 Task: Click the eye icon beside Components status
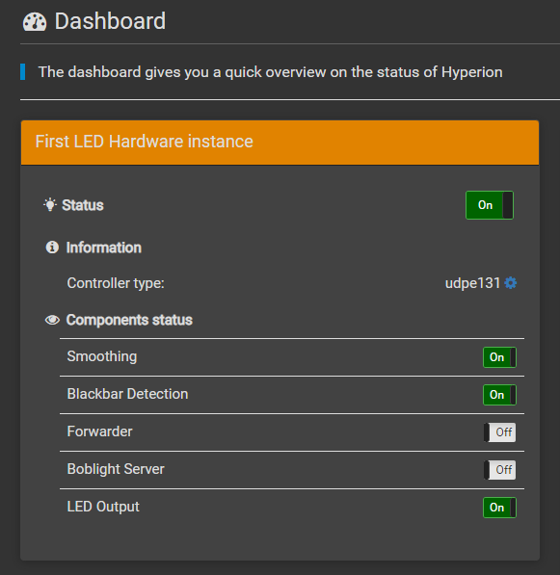coord(52,320)
